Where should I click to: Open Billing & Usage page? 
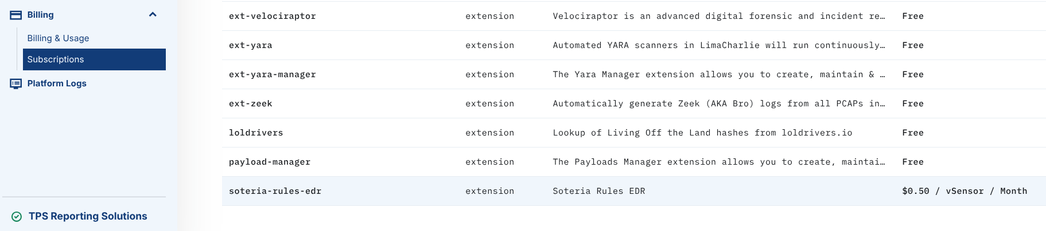tap(58, 38)
